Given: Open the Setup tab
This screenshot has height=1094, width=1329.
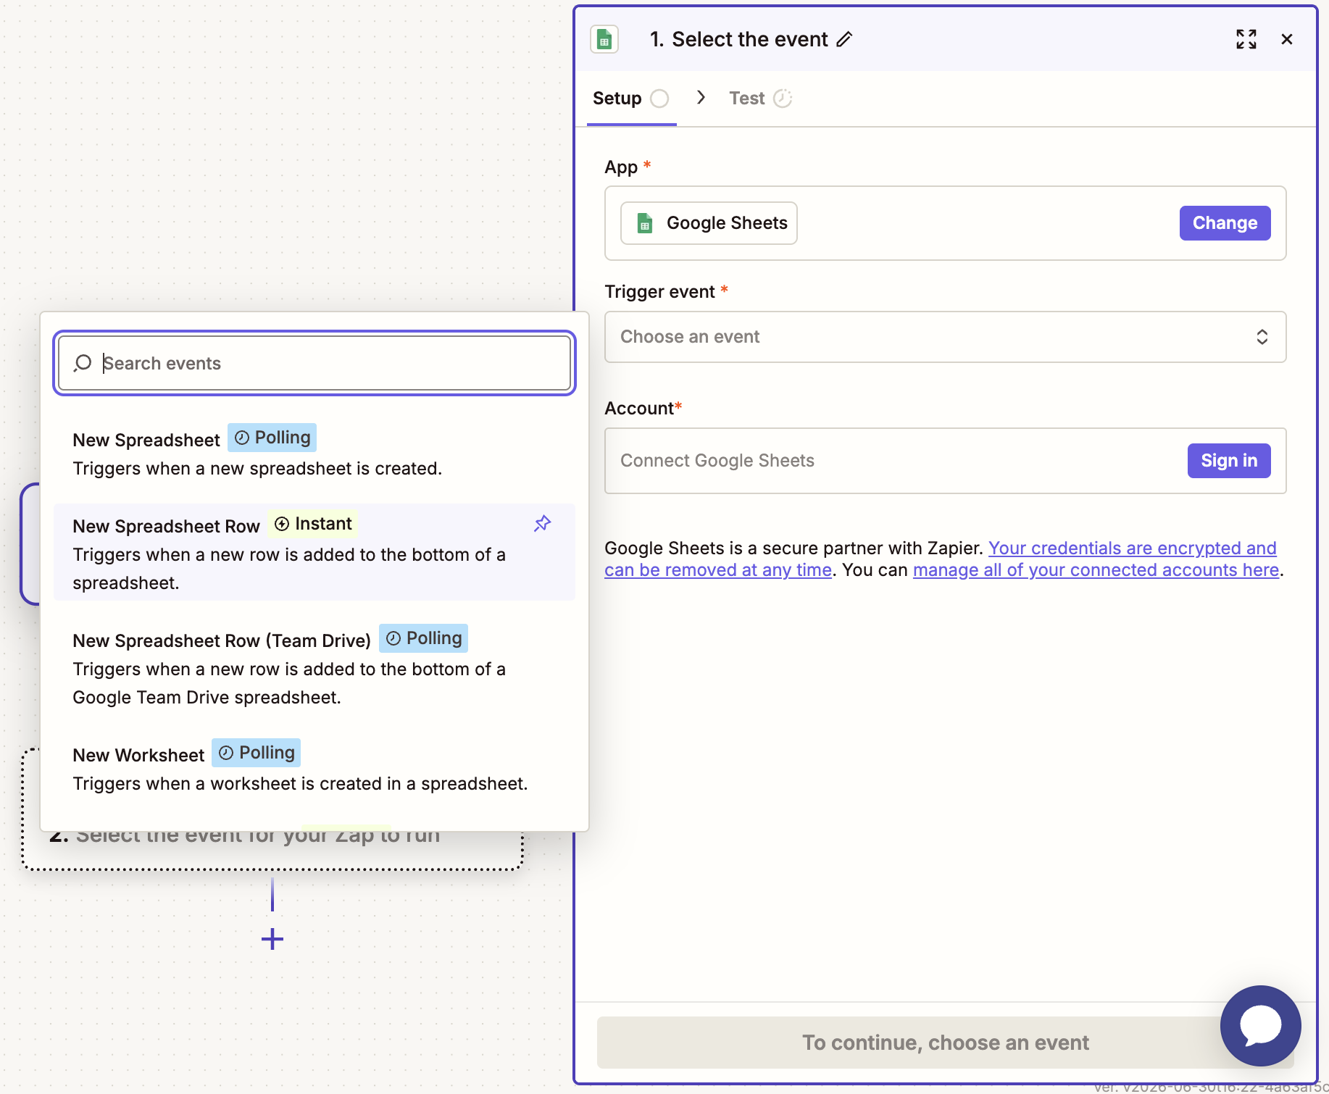Looking at the screenshot, I should click(x=631, y=99).
